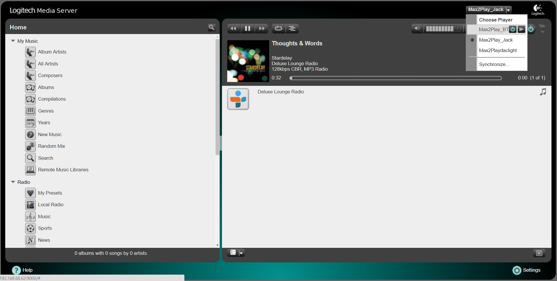Toggle main player power button
557x281 pixels.
coord(531,29)
